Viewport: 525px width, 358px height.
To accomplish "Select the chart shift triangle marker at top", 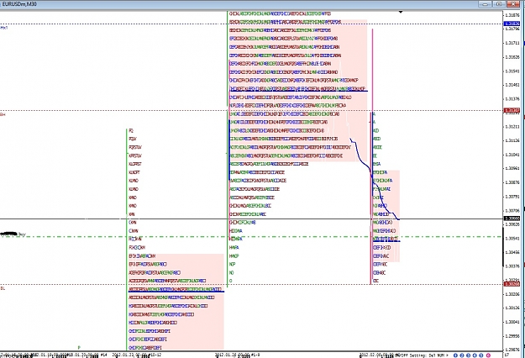I will 400,12.
